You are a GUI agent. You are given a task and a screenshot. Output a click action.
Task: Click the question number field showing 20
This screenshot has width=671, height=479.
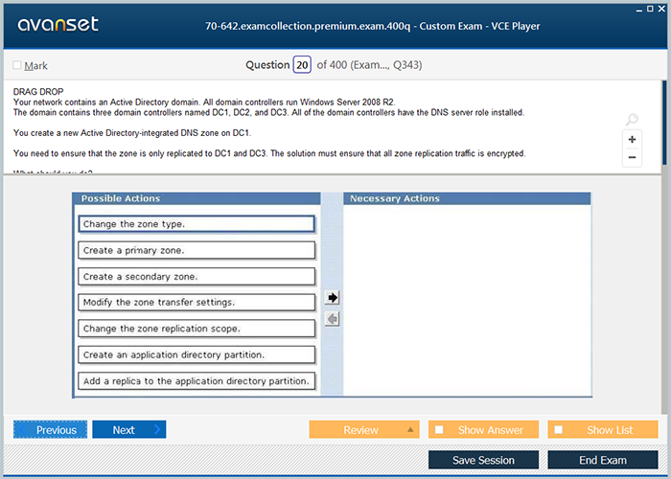(x=302, y=65)
